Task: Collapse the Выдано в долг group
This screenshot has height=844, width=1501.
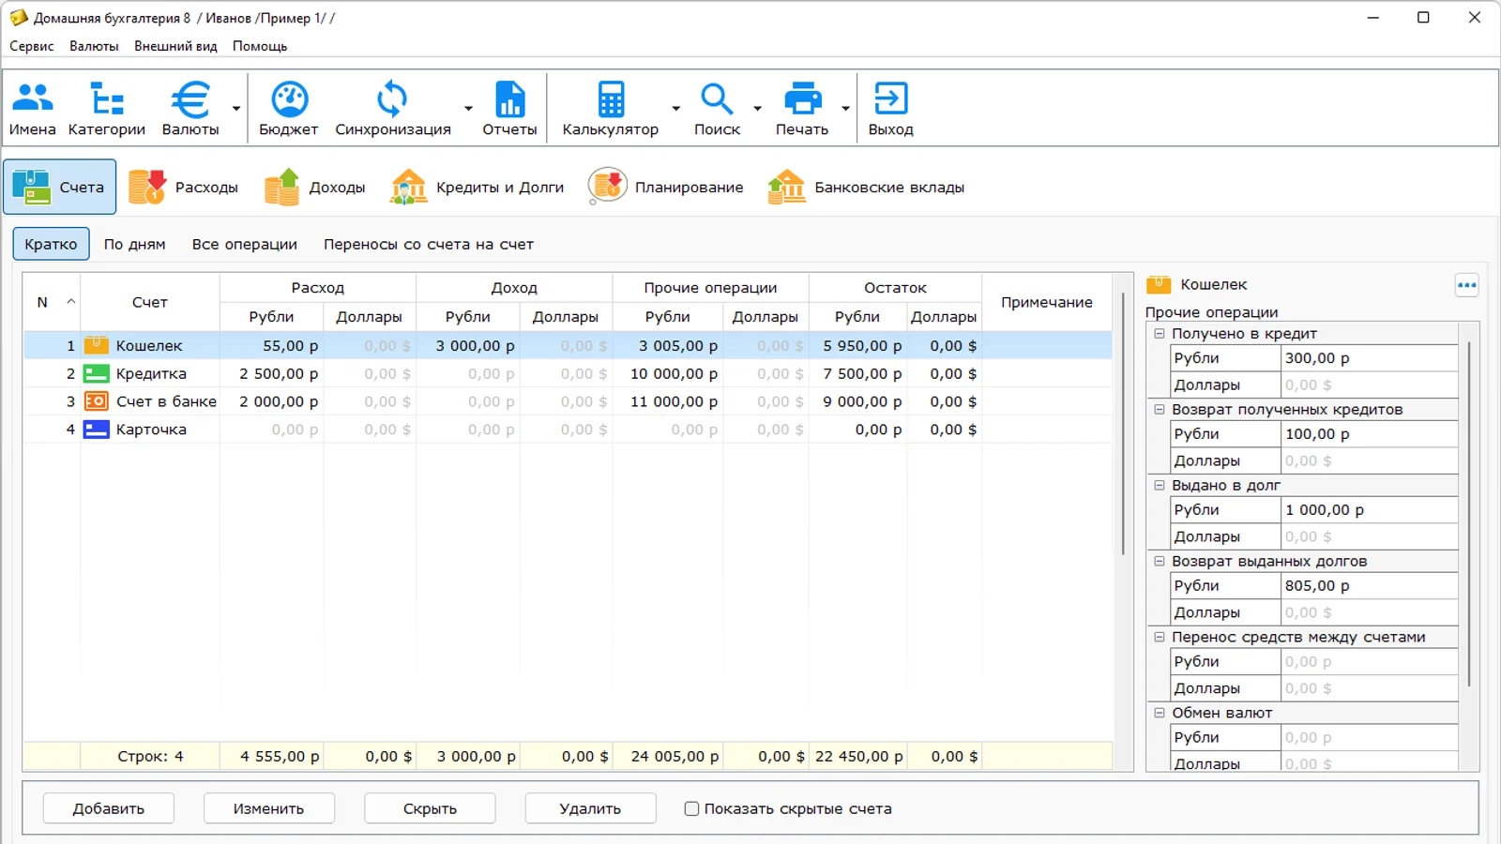Action: 1160,486
